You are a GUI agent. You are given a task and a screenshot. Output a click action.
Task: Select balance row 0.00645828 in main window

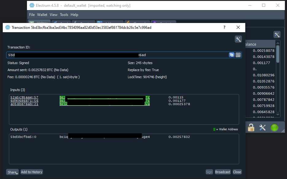click(264, 112)
